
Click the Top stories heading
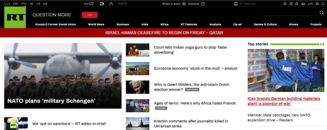258,44
